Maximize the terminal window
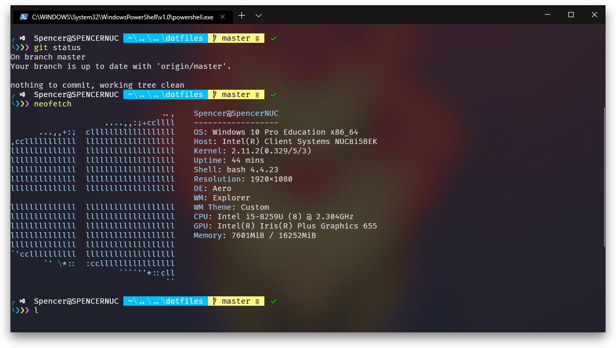 click(571, 15)
